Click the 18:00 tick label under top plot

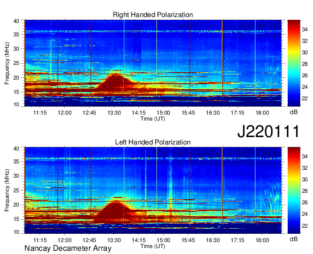(262, 113)
